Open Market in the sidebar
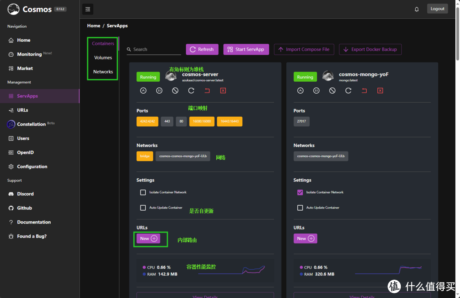The height and width of the screenshot is (298, 460). [x=40, y=69]
